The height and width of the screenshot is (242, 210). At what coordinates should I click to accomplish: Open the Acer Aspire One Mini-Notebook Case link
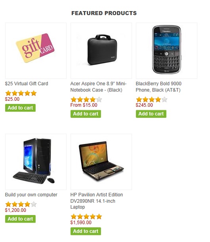[98, 87]
